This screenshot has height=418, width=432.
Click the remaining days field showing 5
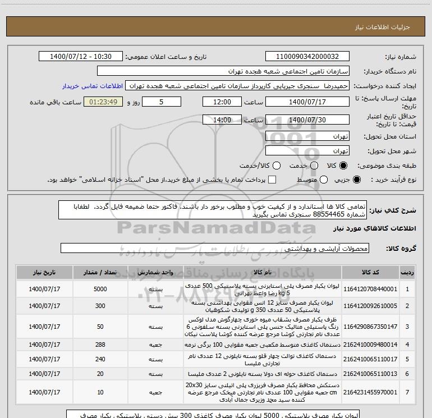coord(162,102)
